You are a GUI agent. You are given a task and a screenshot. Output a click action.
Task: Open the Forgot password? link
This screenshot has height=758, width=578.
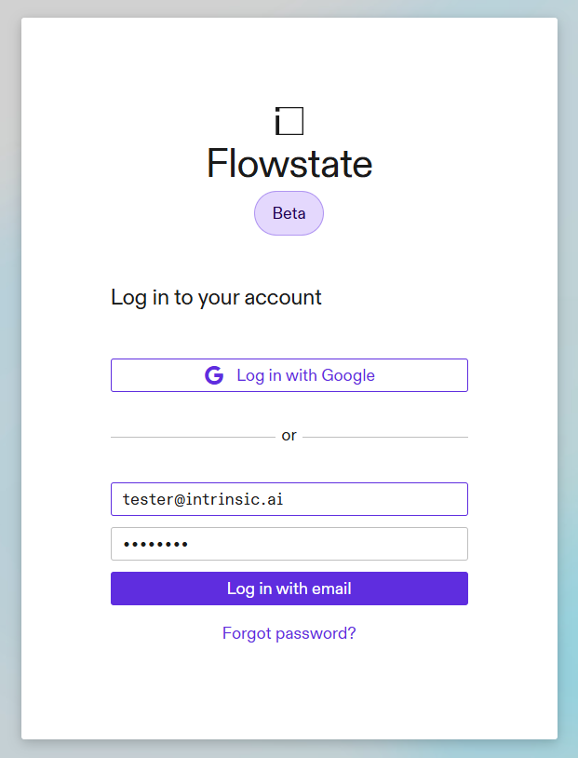tap(289, 633)
